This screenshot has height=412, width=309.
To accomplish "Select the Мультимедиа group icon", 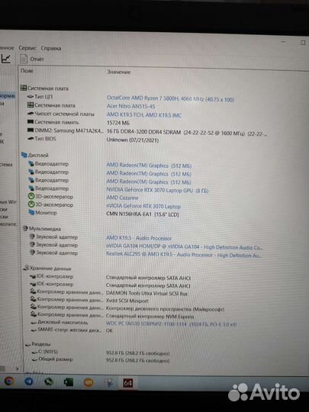I will [25, 228].
